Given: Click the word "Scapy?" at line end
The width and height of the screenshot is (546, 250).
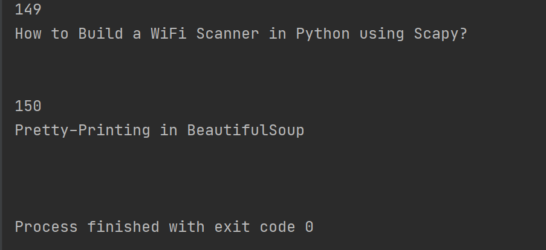Looking at the screenshot, I should 441,34.
